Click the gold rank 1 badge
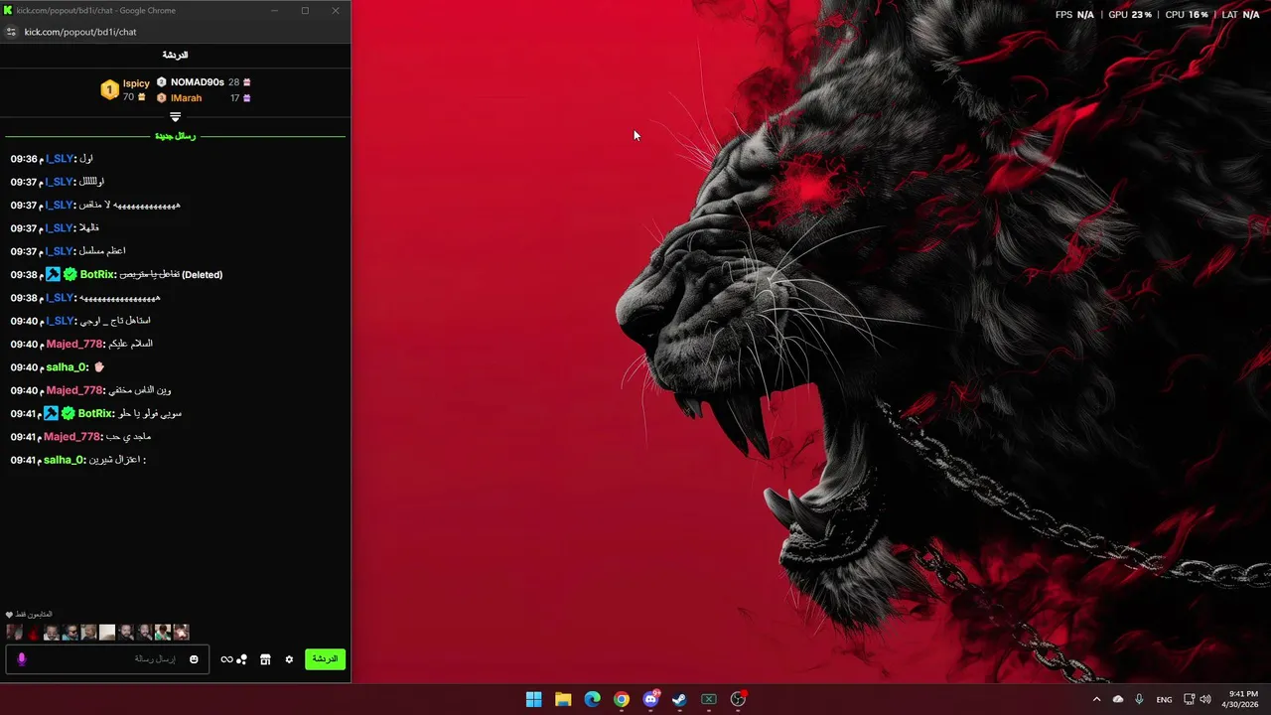The width and height of the screenshot is (1271, 715). tap(109, 90)
